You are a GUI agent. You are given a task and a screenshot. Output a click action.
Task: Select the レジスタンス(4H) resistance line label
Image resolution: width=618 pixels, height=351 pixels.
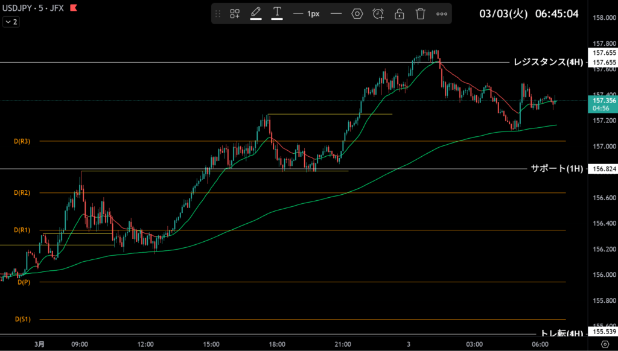point(548,62)
